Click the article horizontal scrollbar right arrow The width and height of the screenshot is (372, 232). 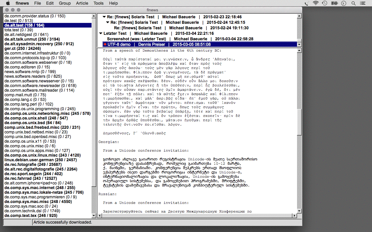[x=294, y=215]
